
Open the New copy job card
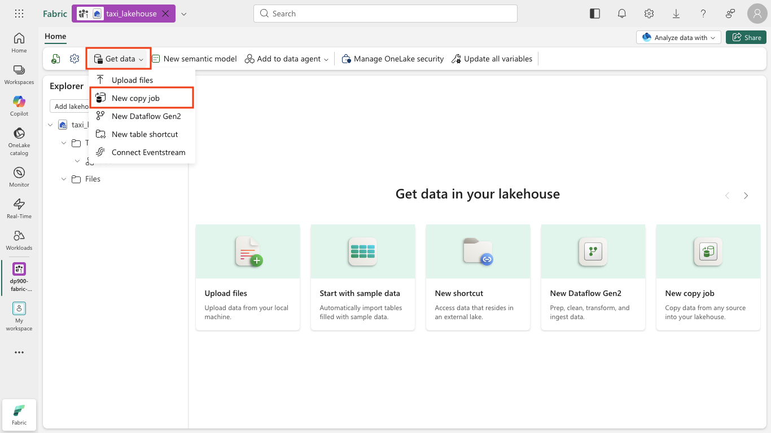(708, 277)
